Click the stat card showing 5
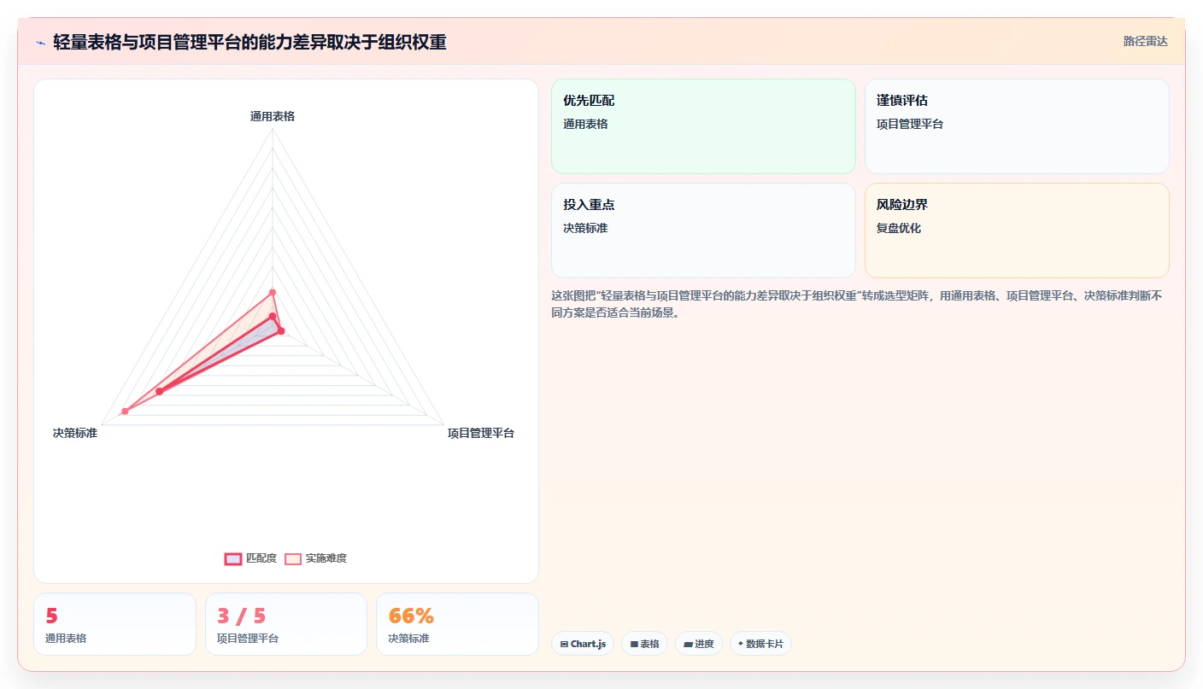Screen dimensions: 1203x689 click(x=114, y=624)
